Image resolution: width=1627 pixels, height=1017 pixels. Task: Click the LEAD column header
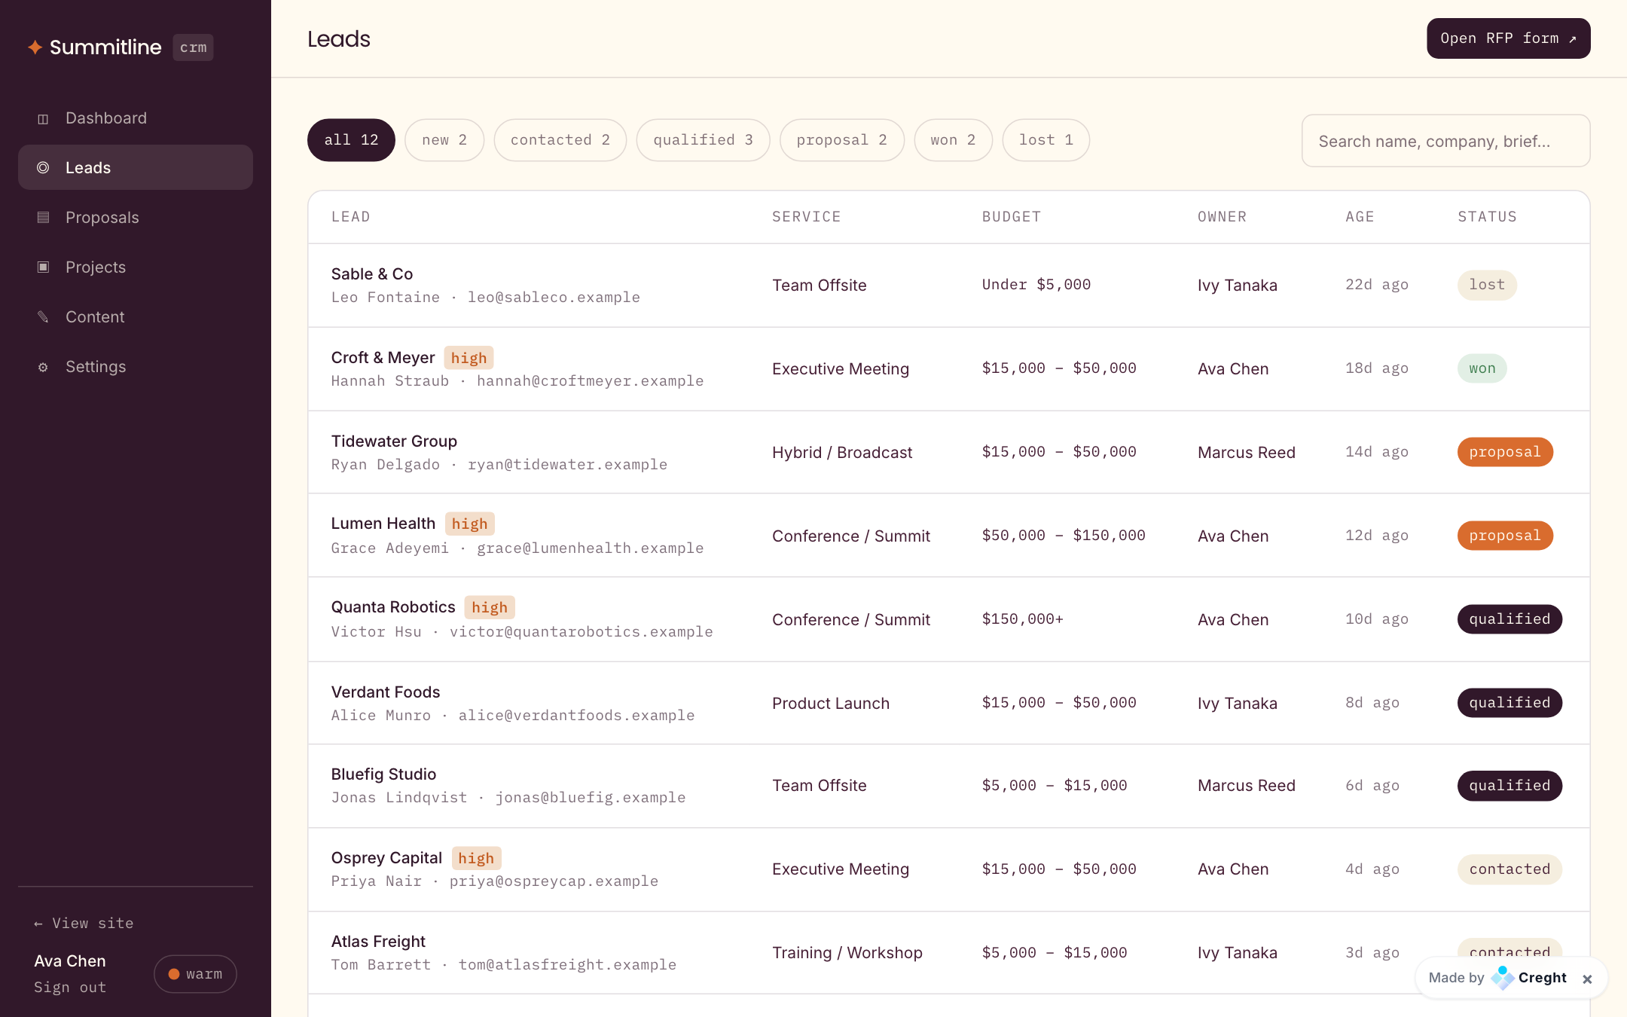tap(351, 217)
